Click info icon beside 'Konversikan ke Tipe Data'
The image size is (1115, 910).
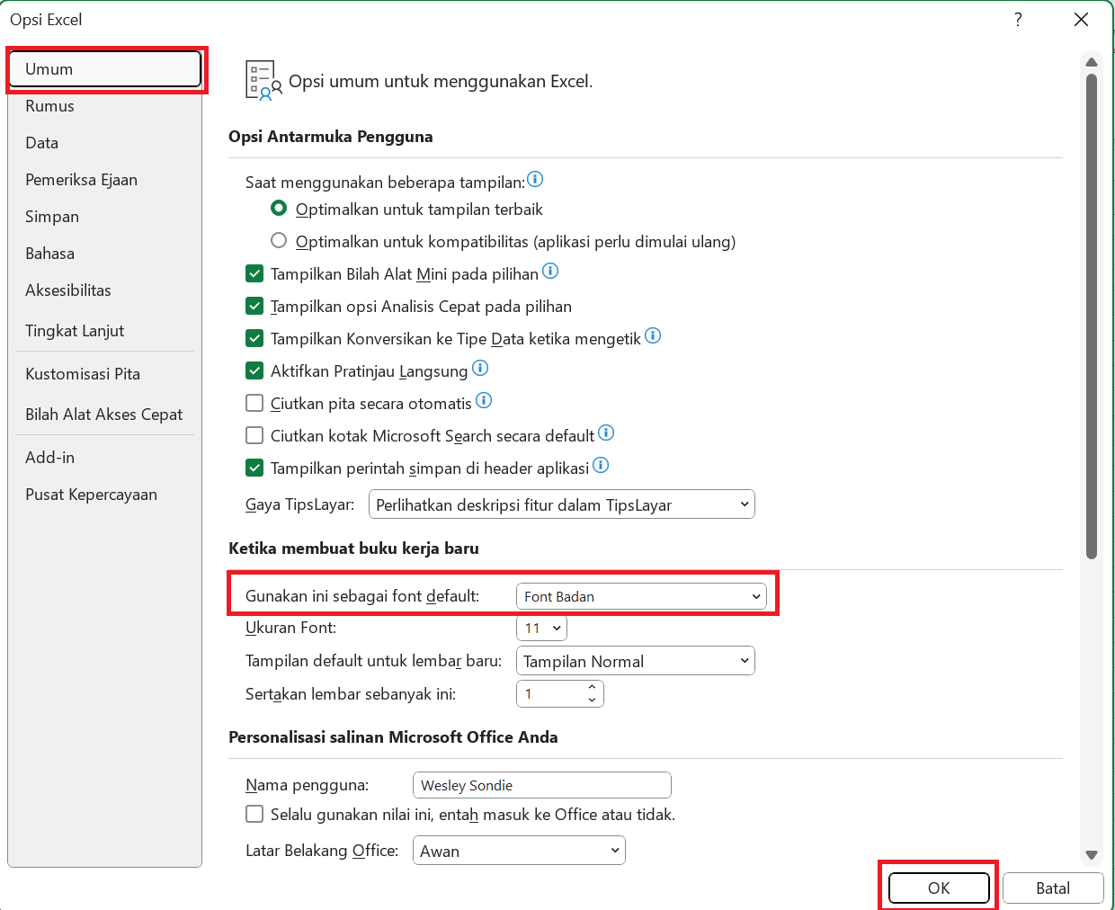(x=653, y=335)
